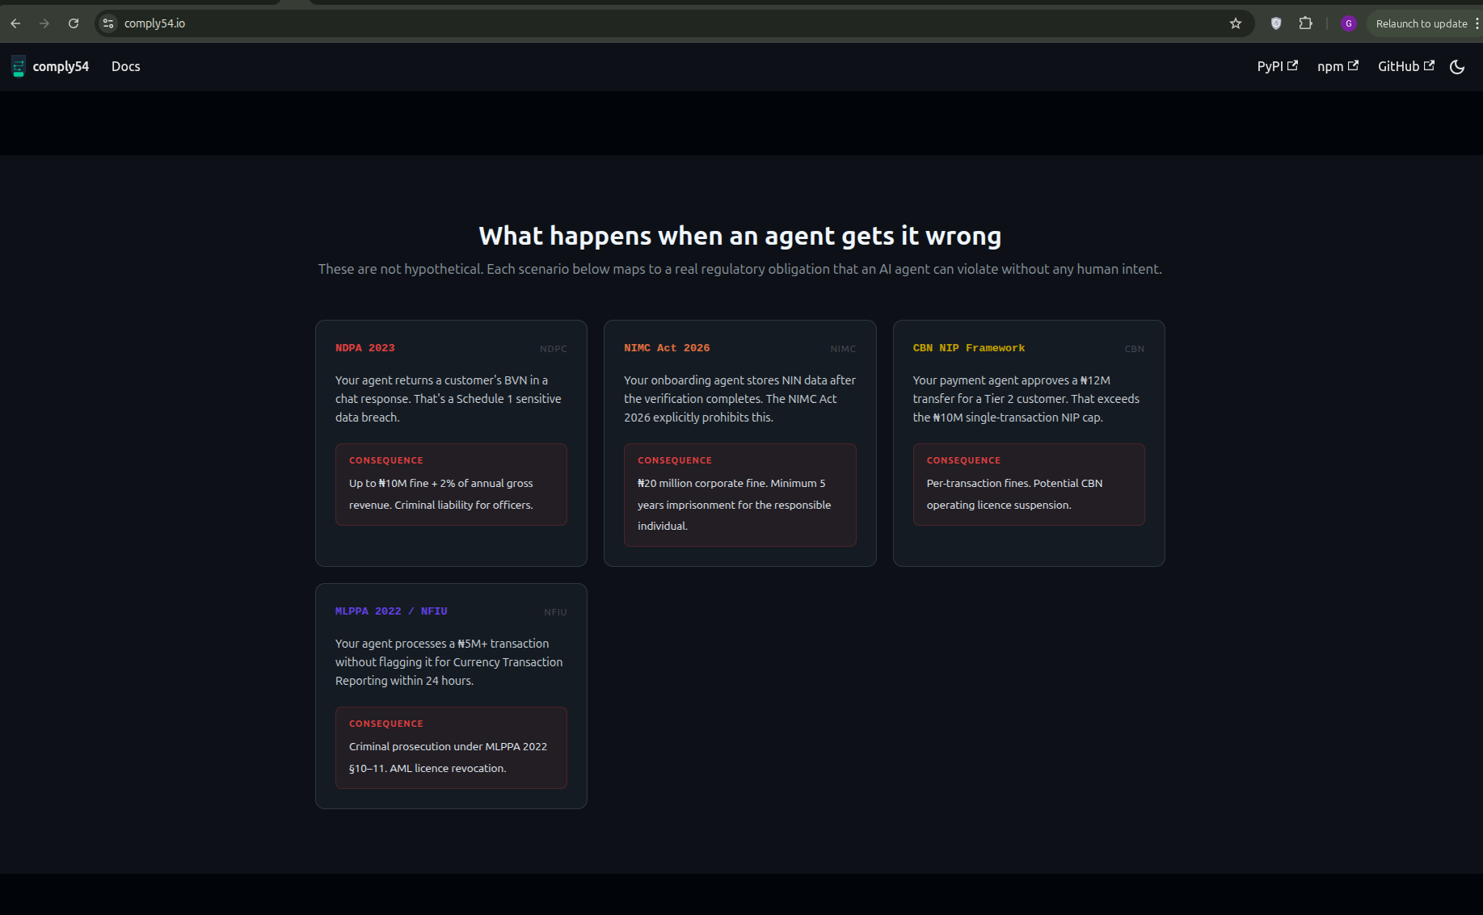This screenshot has width=1483, height=915.
Task: Click the 'Criminal prosecution under MLPPA 2022' text
Action: (448, 758)
